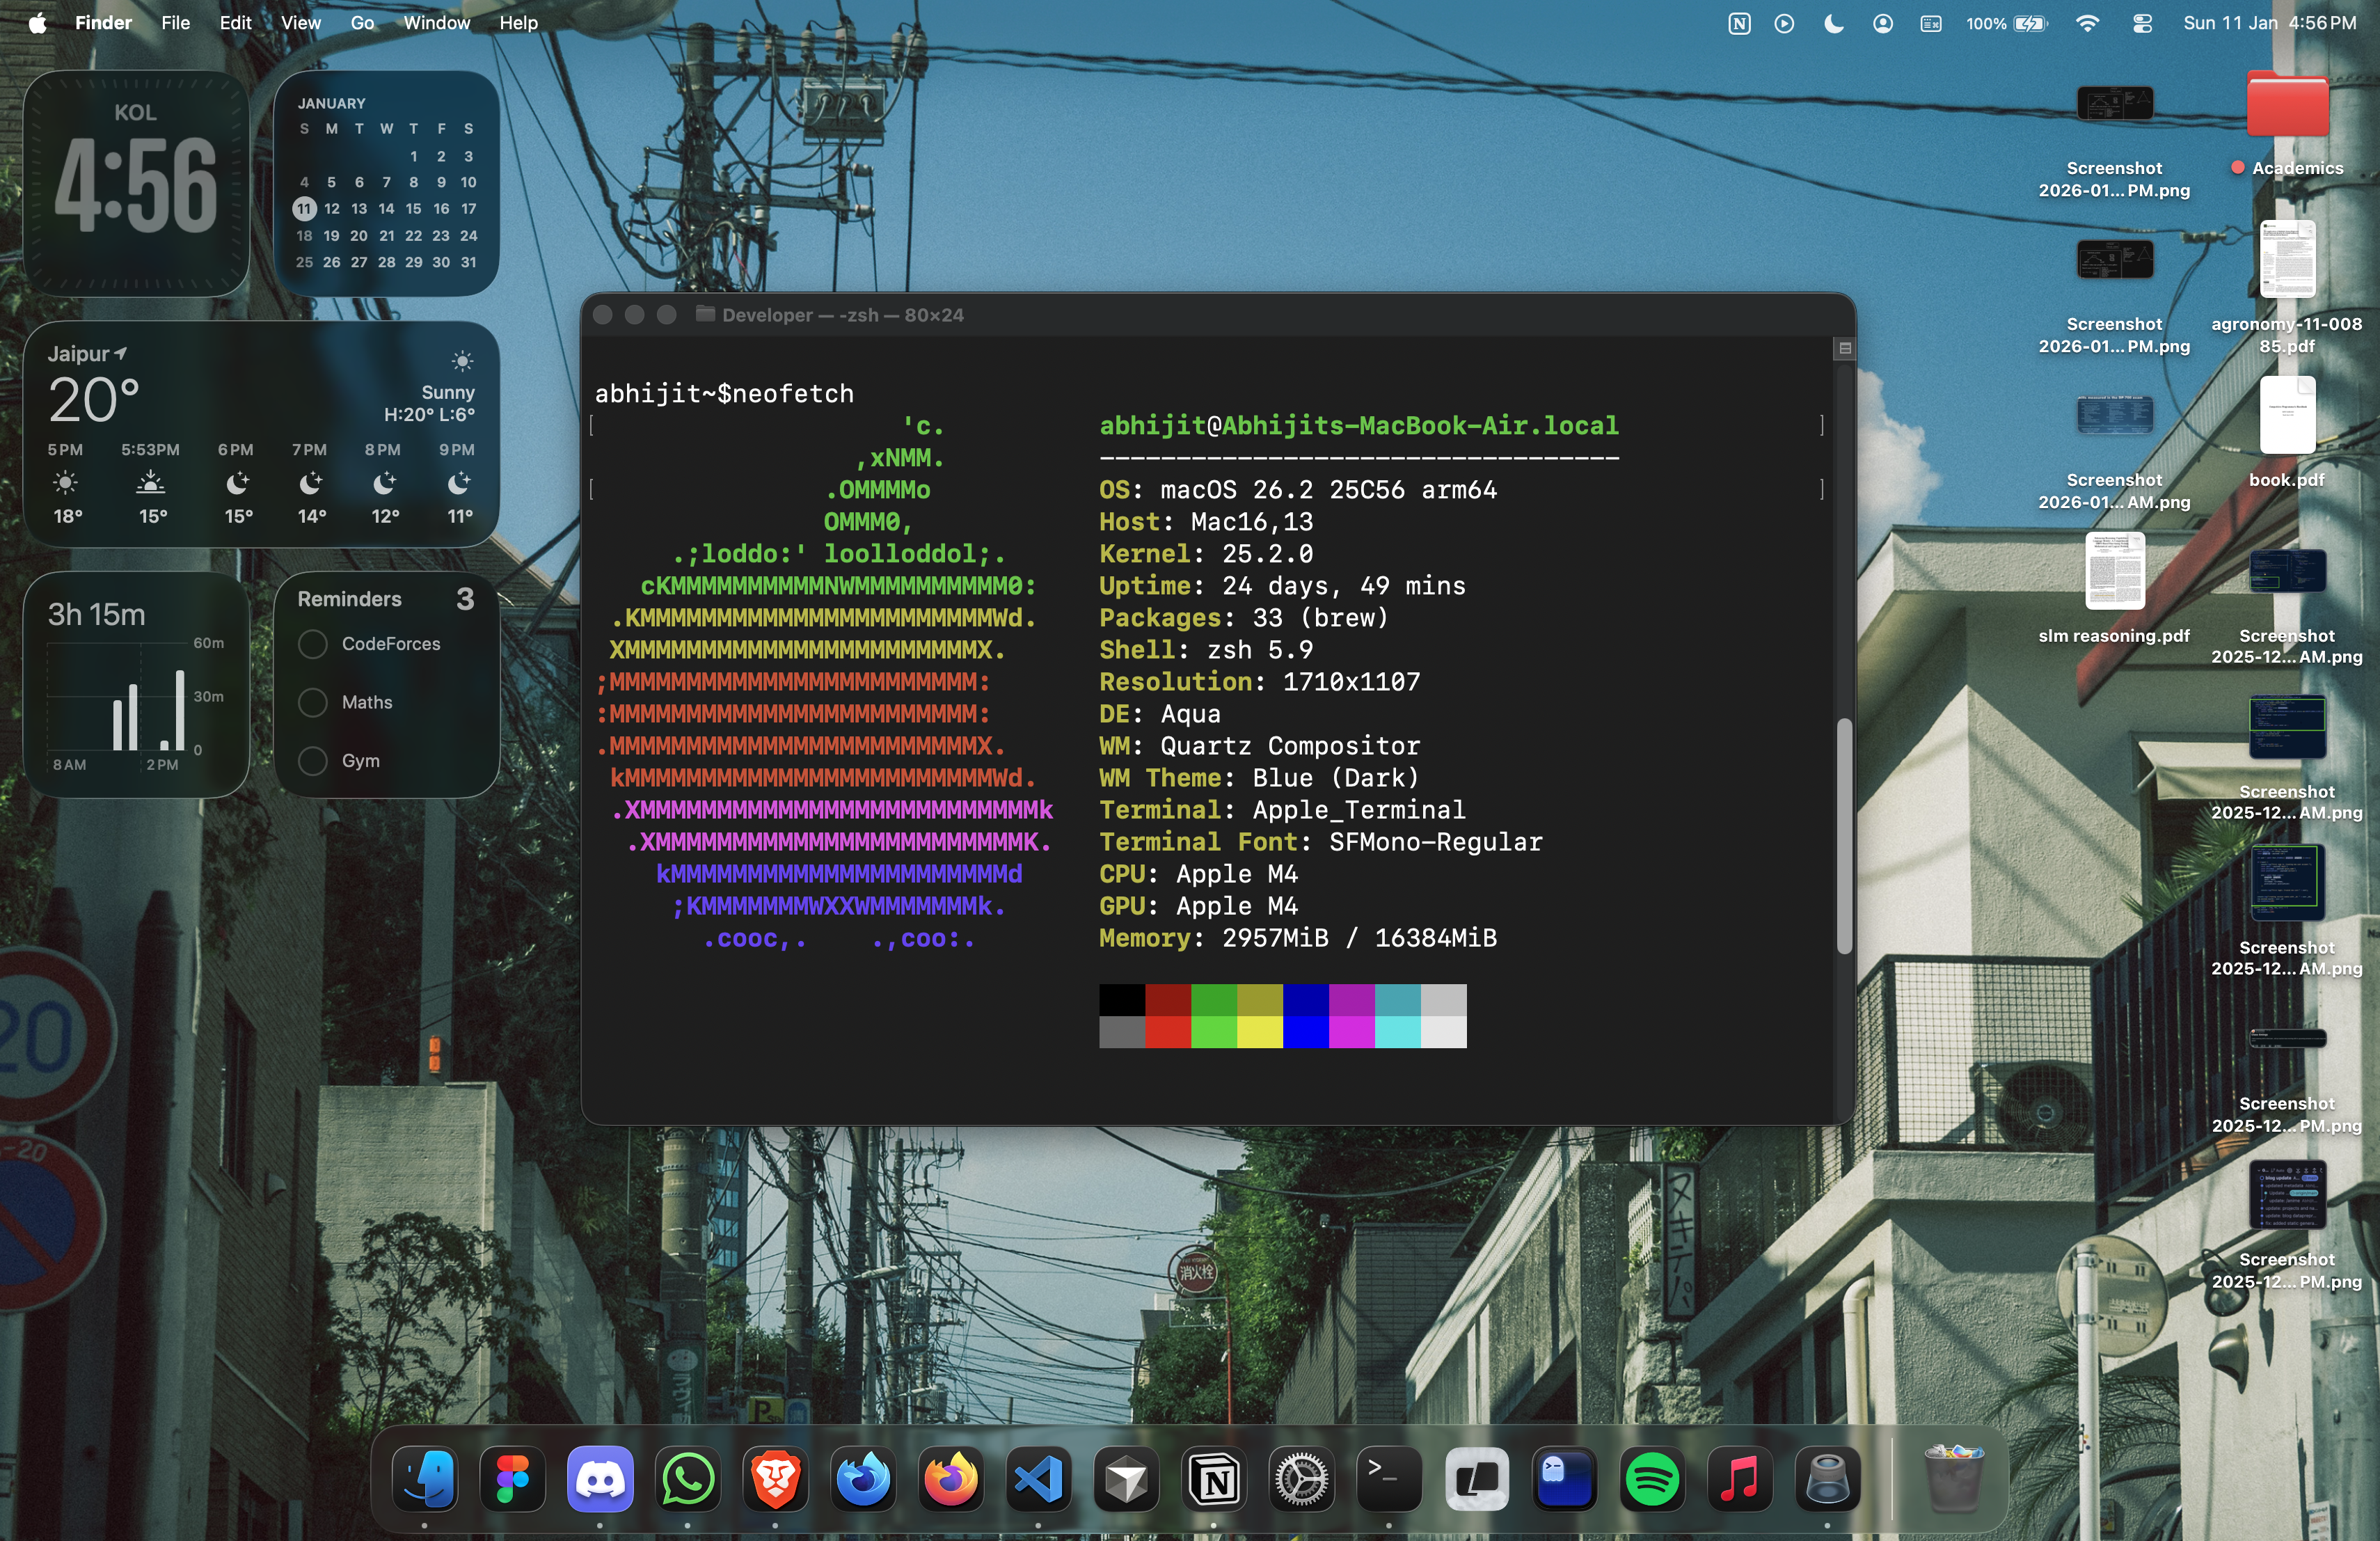Open Visual Studio Code from the Dock
This screenshot has width=2380, height=1541.
point(1038,1479)
